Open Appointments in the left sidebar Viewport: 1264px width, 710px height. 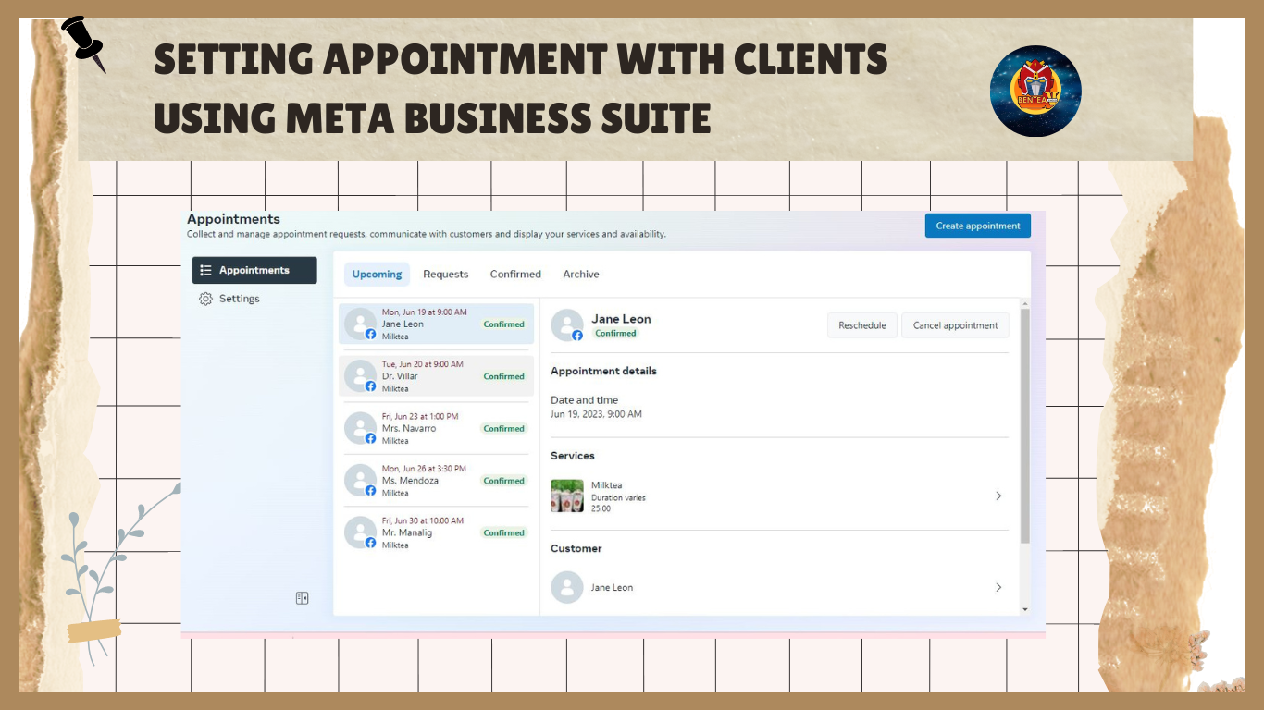(x=254, y=270)
